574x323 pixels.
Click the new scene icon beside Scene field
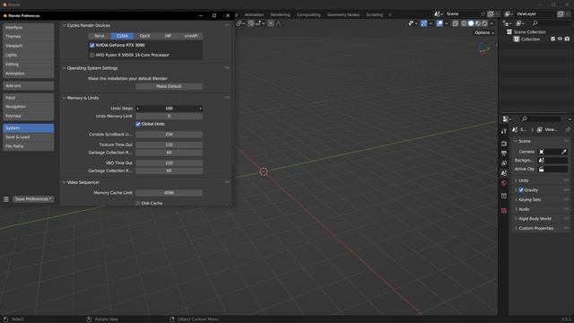pyautogui.click(x=491, y=14)
